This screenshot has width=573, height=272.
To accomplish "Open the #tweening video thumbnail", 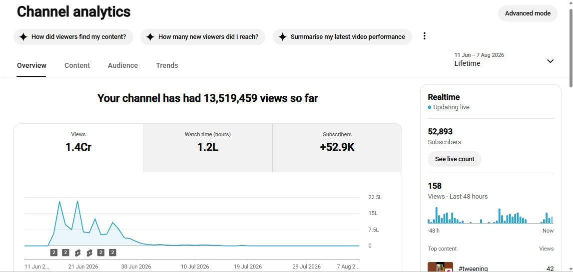I will click(x=440, y=267).
